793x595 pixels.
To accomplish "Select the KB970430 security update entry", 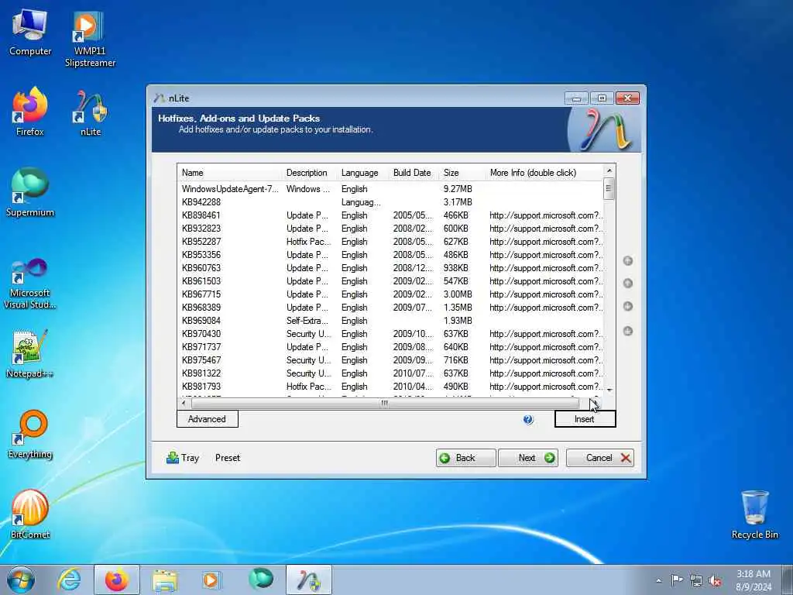I will click(390, 334).
